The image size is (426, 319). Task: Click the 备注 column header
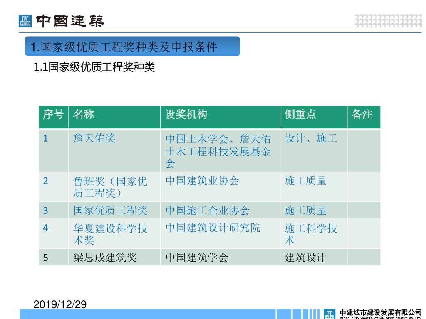tap(364, 117)
